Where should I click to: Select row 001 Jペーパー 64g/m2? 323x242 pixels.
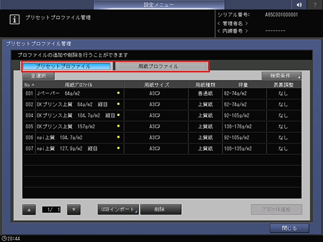pyautogui.click(x=162, y=94)
